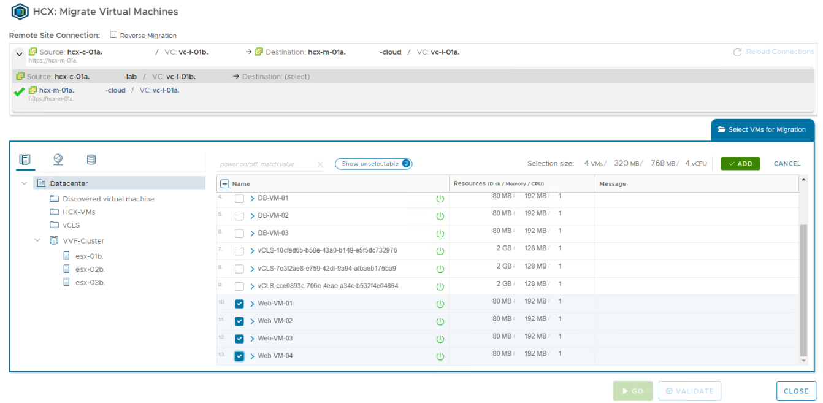Switch to the Networks inventory view icon
Viewport: 823px width, 403px height.
pos(58,159)
